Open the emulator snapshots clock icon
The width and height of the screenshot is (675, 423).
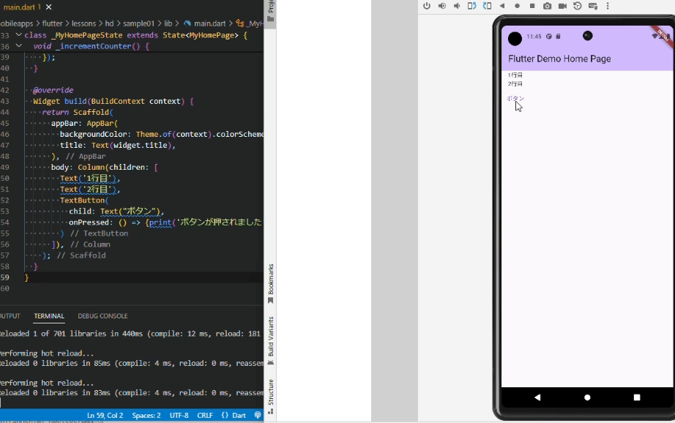(x=577, y=6)
